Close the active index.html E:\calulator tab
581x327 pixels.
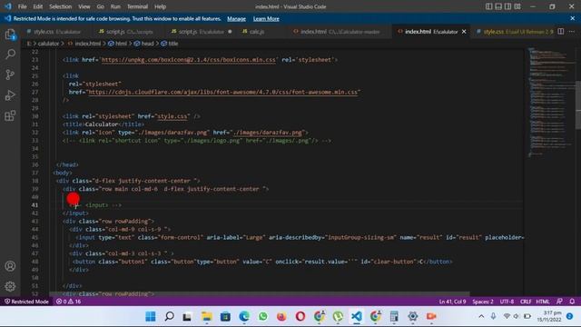pyautogui.click(x=464, y=32)
